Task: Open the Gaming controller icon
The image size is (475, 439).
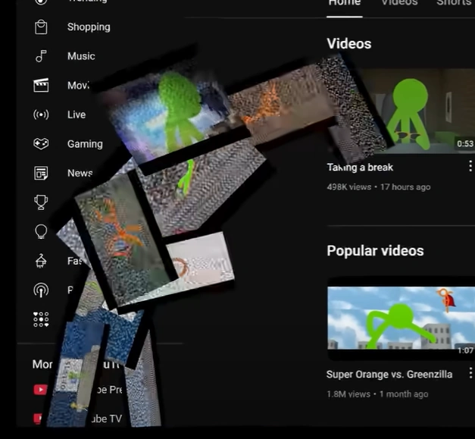Action: click(x=41, y=144)
